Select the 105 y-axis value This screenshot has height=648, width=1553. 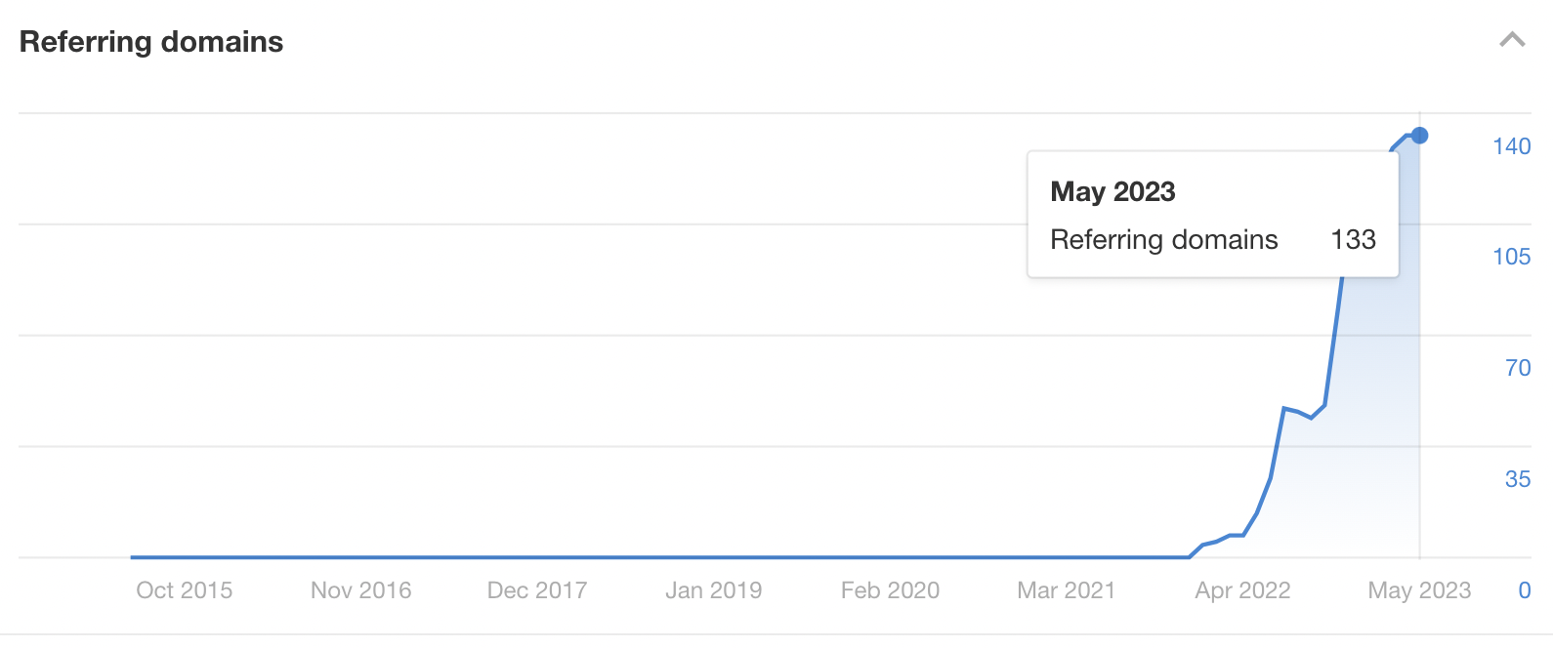pos(1511,257)
